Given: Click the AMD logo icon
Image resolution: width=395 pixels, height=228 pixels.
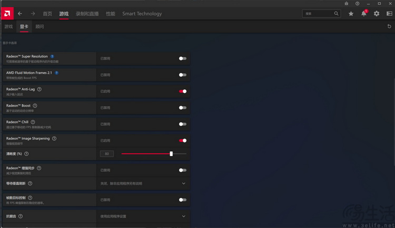Looking at the screenshot, I should click(x=7, y=14).
